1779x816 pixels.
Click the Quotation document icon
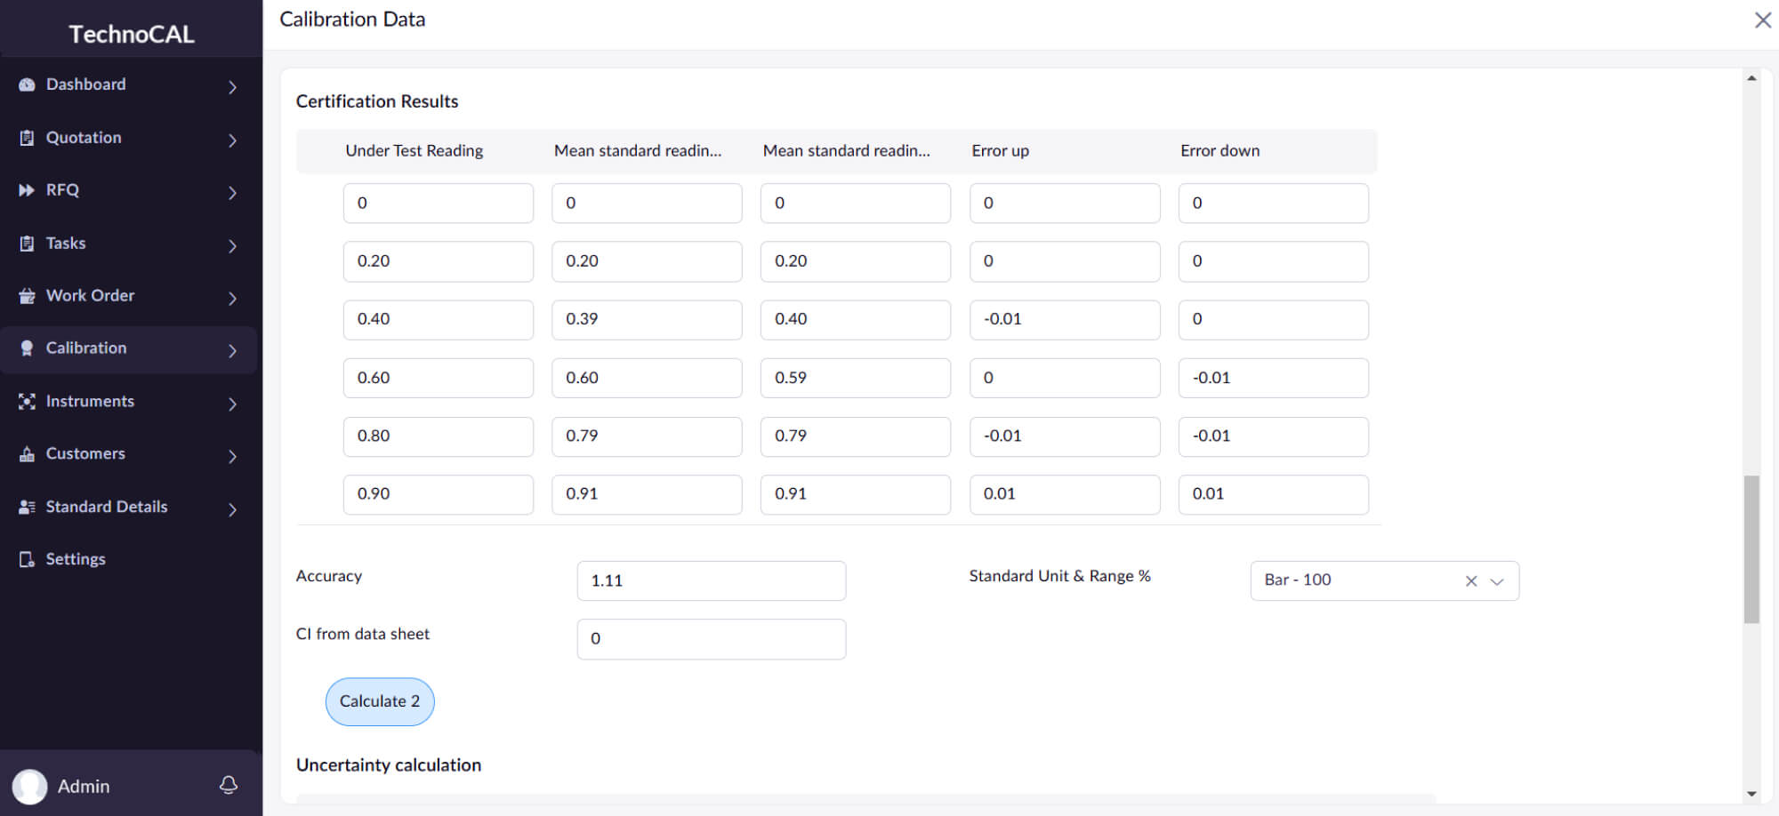27,138
